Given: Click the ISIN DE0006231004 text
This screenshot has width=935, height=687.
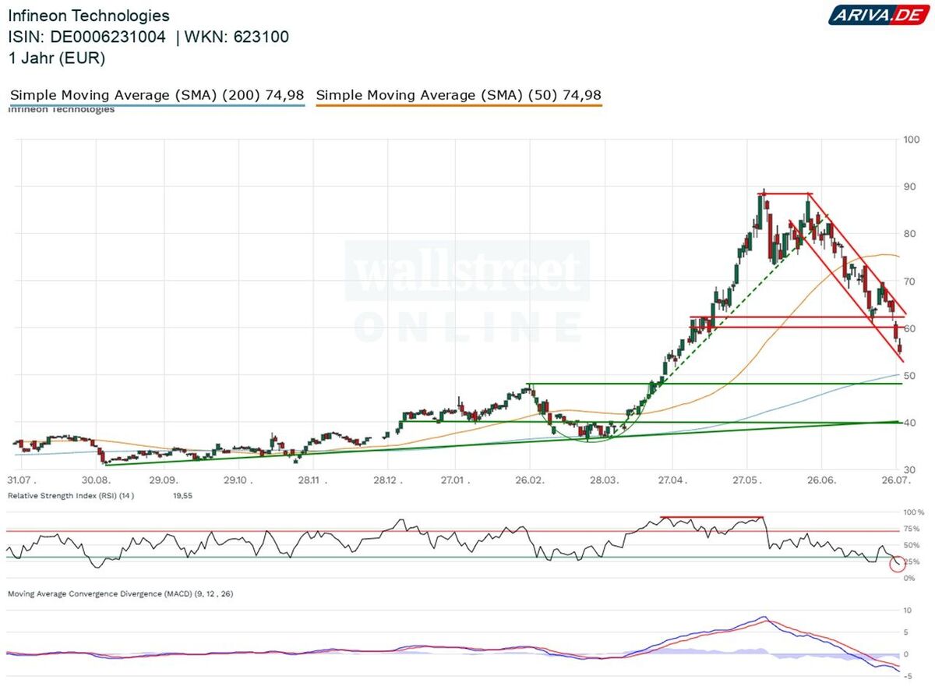Looking at the screenshot, I should (x=87, y=37).
